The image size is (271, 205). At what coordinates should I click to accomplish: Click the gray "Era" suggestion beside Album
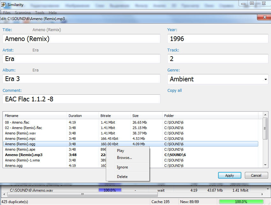pyautogui.click(x=35, y=70)
